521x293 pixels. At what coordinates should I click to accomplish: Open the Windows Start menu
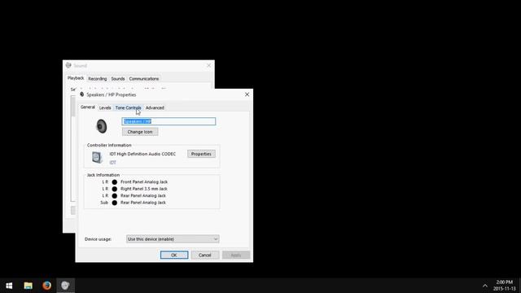[9, 286]
